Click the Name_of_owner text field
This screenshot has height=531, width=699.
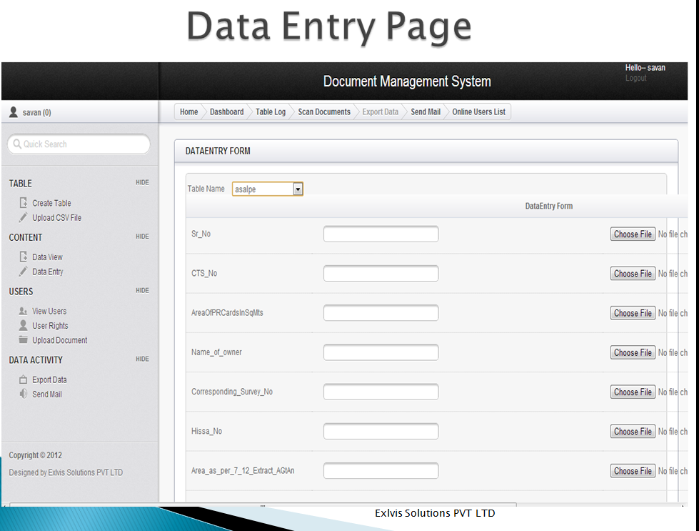(381, 352)
